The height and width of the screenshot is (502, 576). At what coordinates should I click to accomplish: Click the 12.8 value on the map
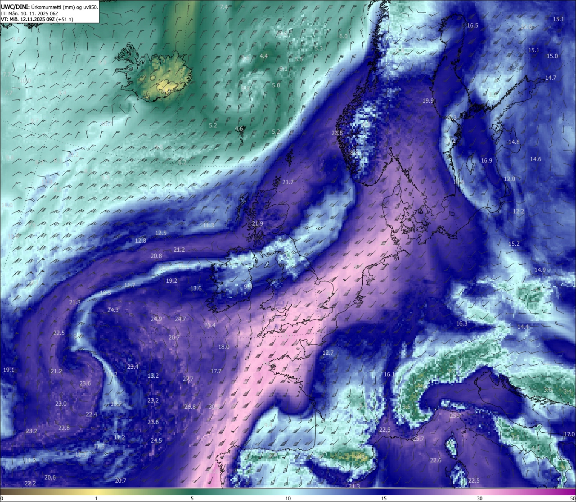(140, 241)
